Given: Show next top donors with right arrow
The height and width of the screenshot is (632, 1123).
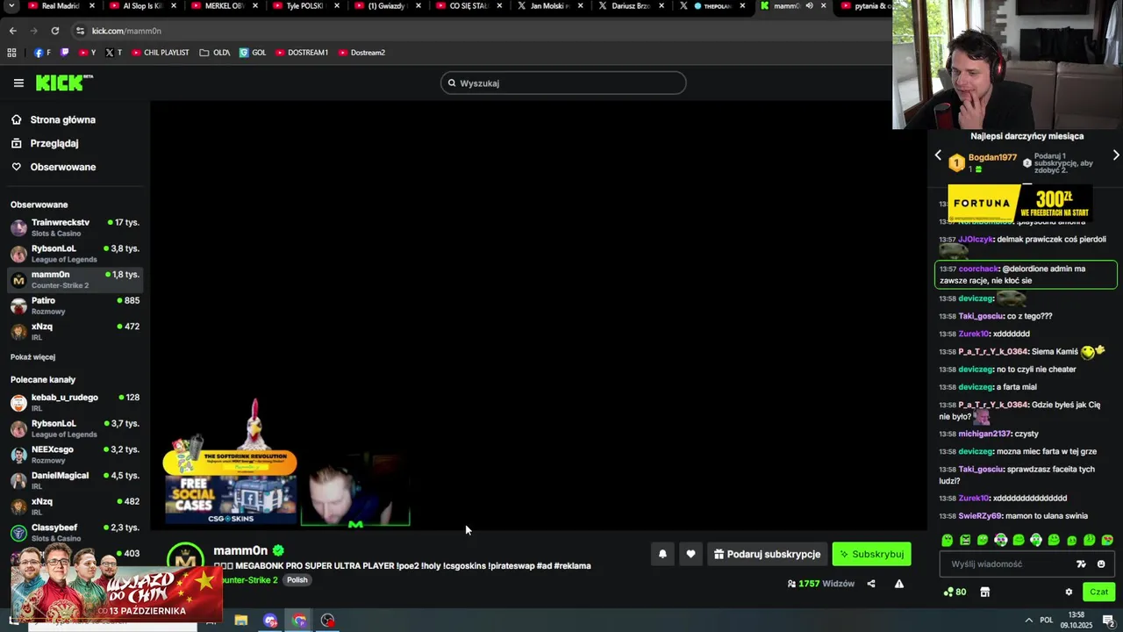Looking at the screenshot, I should click(x=1116, y=155).
